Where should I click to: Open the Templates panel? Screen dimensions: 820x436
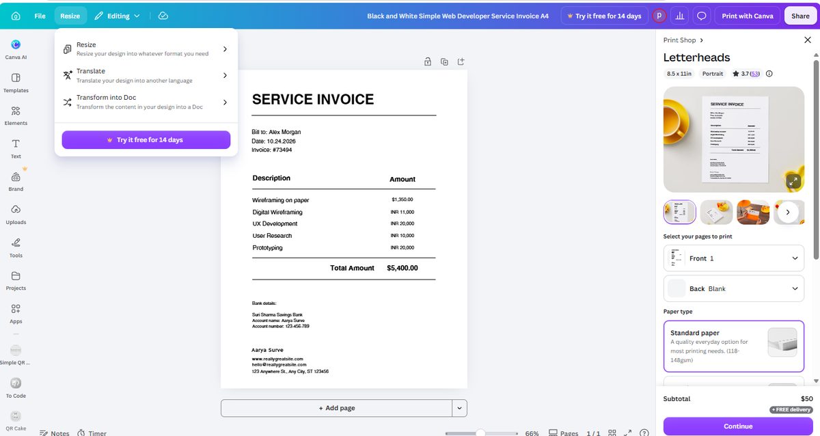coord(16,83)
